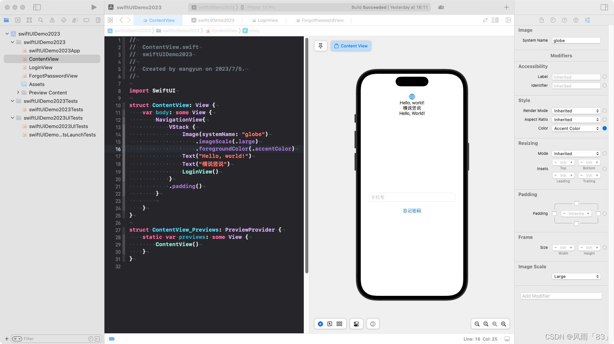Screen dimensions: 614x344
Task: Open the Test navigator checkmark icon
Action: point(64,20)
